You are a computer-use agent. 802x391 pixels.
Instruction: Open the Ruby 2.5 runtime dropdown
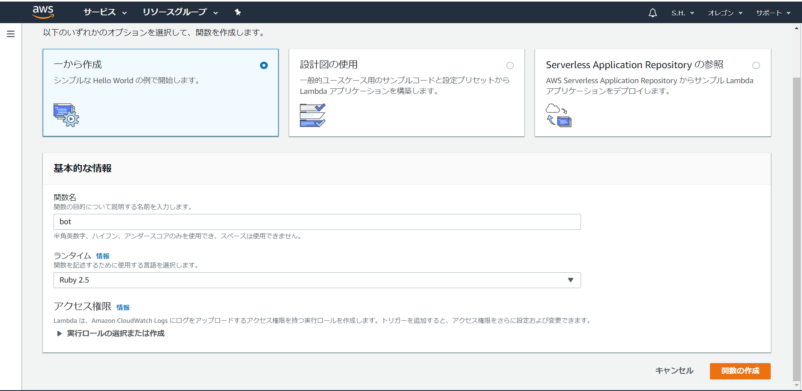[317, 280]
